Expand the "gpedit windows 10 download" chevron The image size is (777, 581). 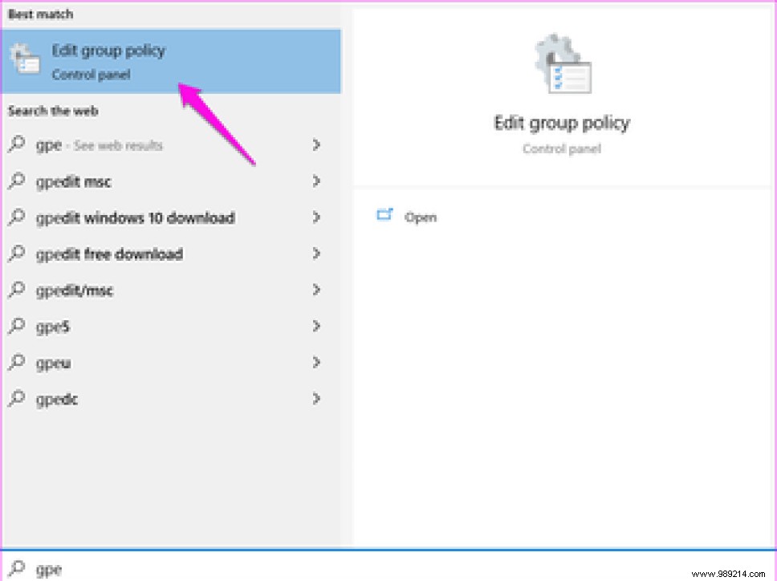click(317, 217)
